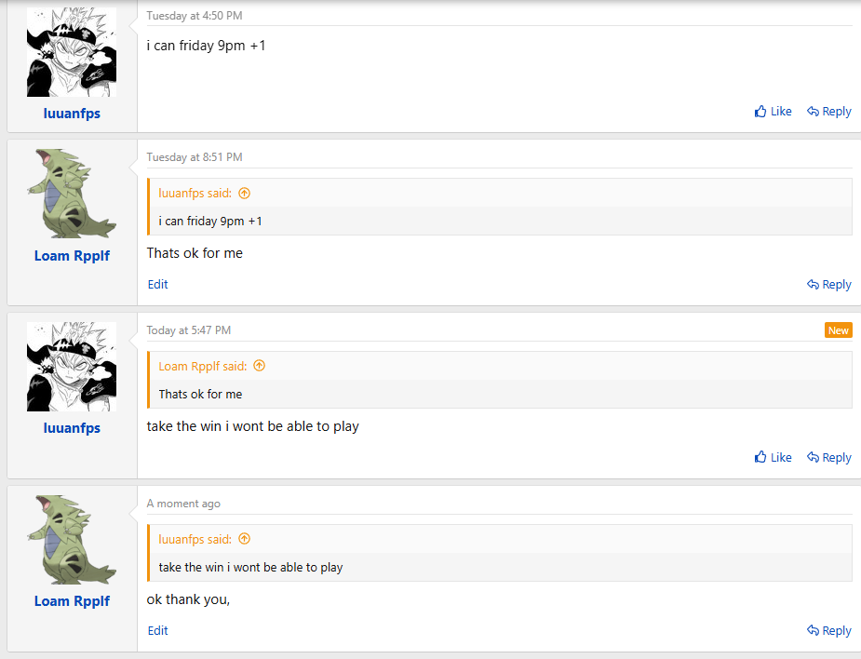
Task: Click arrow icon in last luuanfps quote
Action: pyautogui.click(x=244, y=540)
